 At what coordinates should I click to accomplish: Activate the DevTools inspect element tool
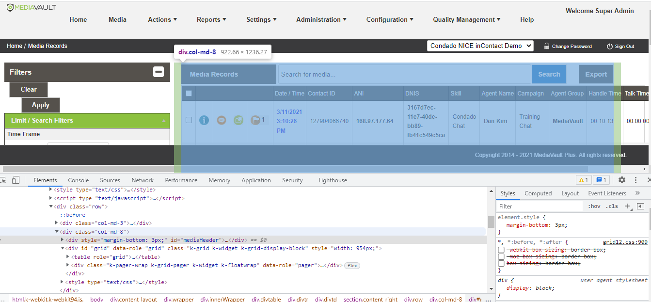(3, 180)
